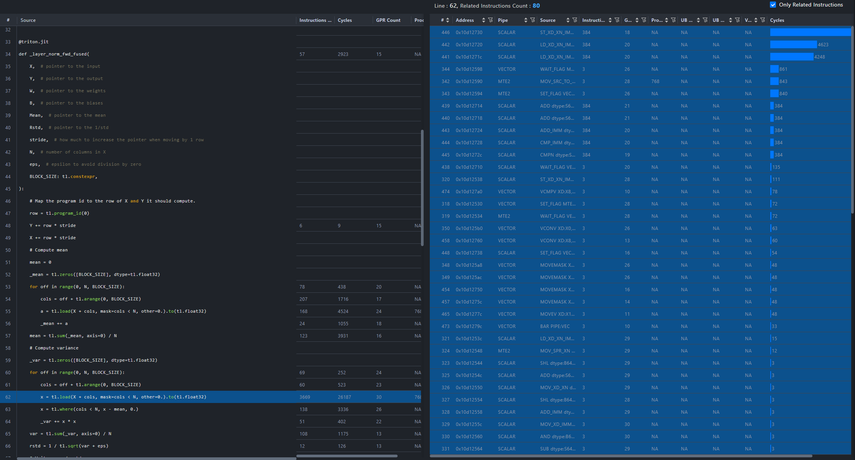Select instruction row 343 SET_FLAG VEC...
This screenshot has height=460, width=855.
[x=640, y=94]
